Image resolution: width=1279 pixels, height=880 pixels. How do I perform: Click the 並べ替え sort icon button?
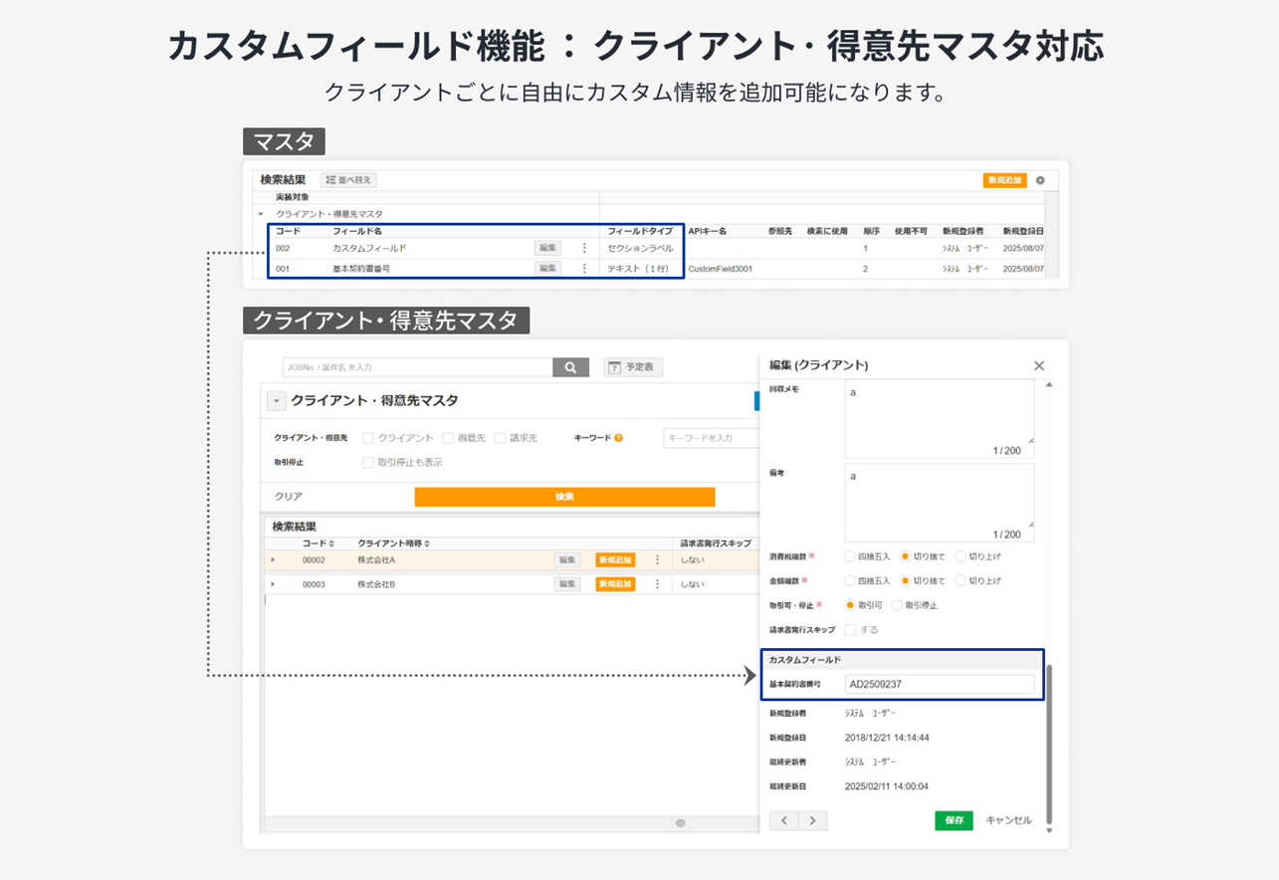tap(348, 180)
